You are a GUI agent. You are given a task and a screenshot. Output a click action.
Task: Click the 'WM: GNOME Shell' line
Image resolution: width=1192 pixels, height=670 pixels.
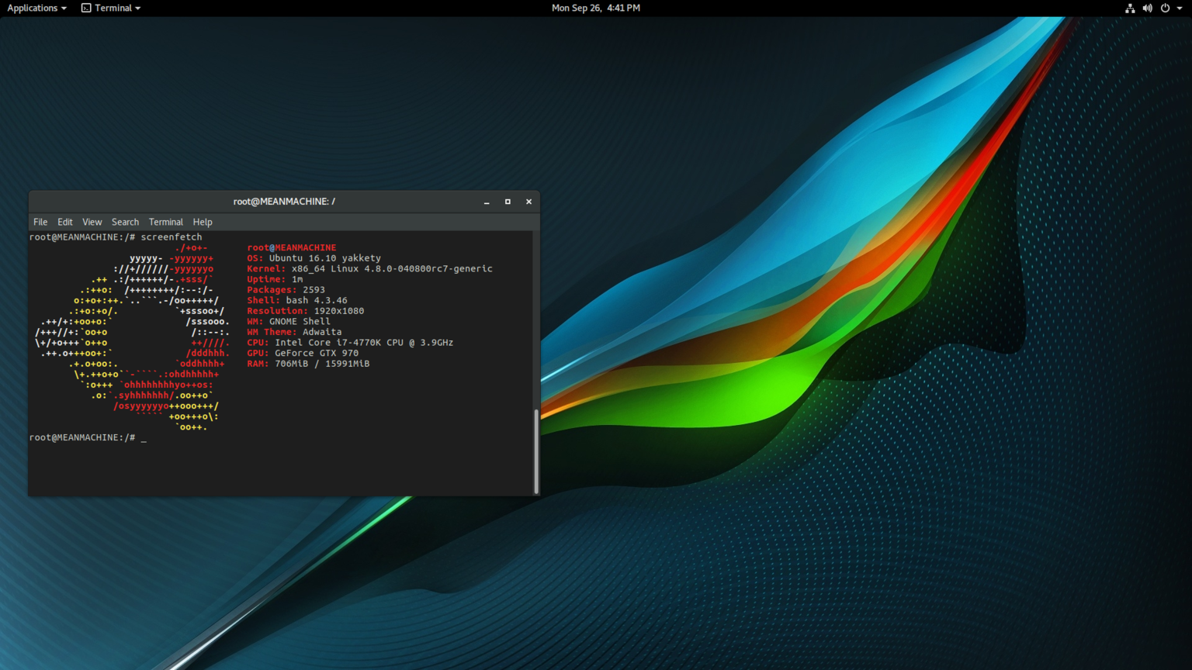click(289, 322)
